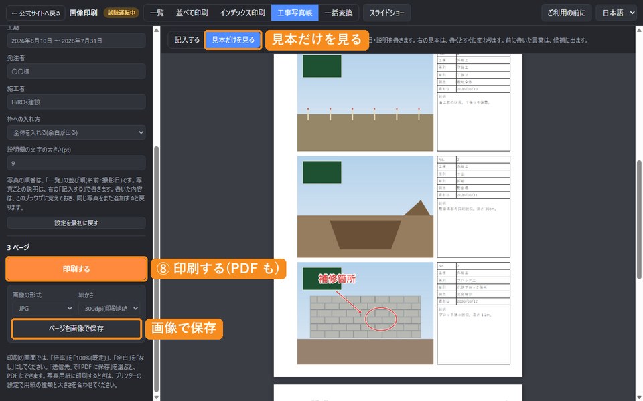643x401 pixels.
Task: Click the 施工者 field with HiROs建設
Action: 76,102
